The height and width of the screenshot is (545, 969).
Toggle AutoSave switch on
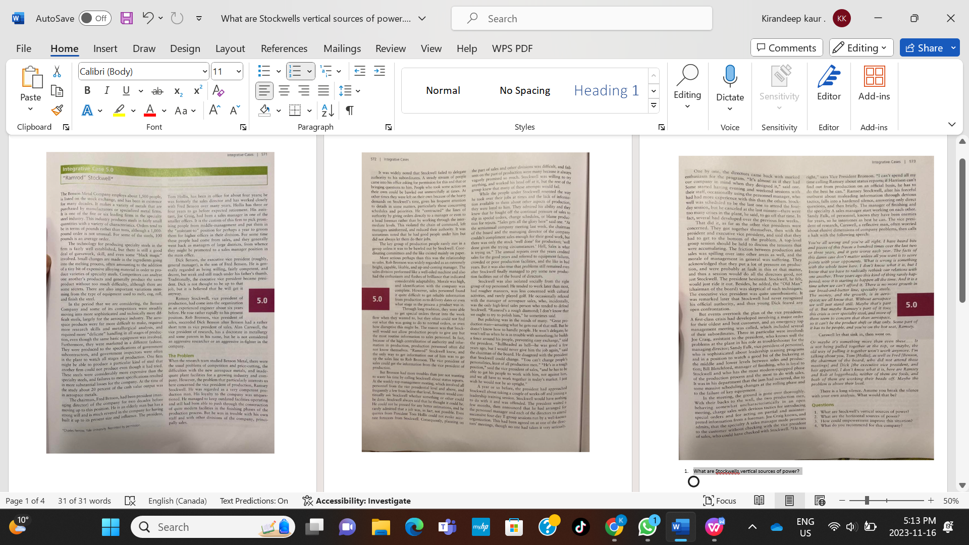point(95,18)
